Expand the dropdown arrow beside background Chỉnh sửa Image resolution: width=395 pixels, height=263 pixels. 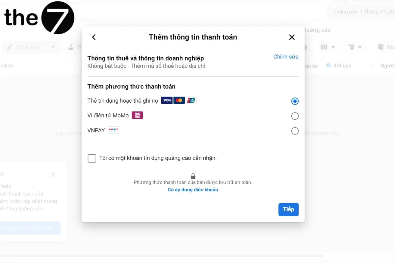(53, 47)
